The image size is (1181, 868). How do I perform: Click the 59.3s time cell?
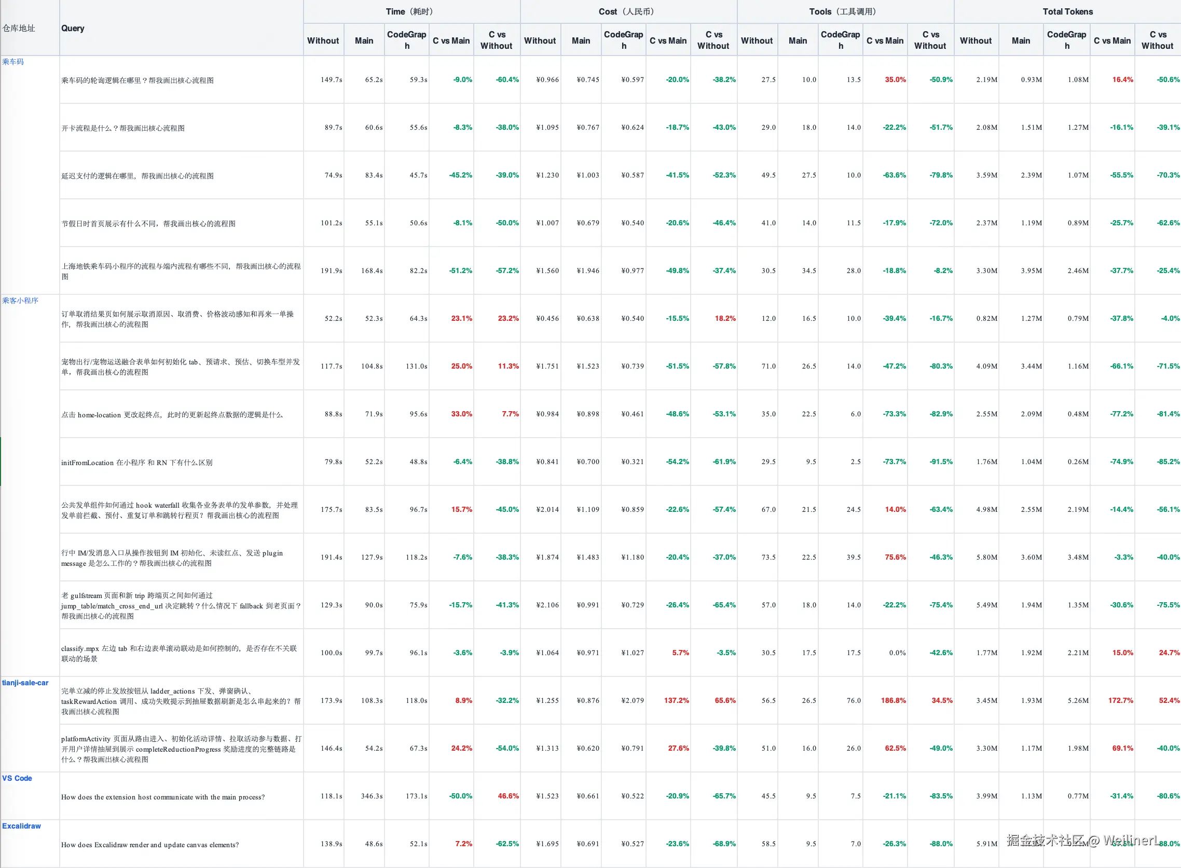point(419,80)
